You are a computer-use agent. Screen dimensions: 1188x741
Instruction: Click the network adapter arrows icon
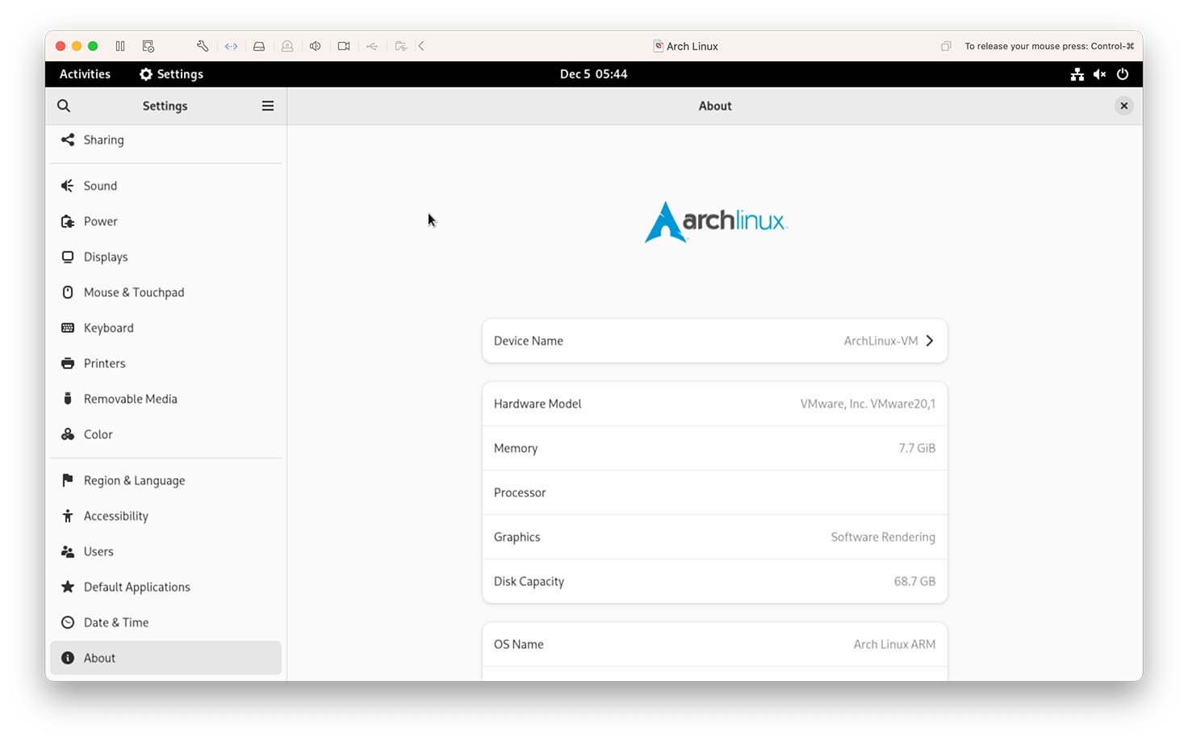[231, 46]
